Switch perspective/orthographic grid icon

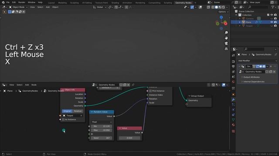tap(226, 49)
